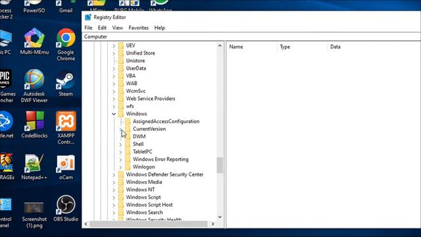Select the WAB folder icon
Screen dimensions: 421x237
pyautogui.click(x=121, y=84)
